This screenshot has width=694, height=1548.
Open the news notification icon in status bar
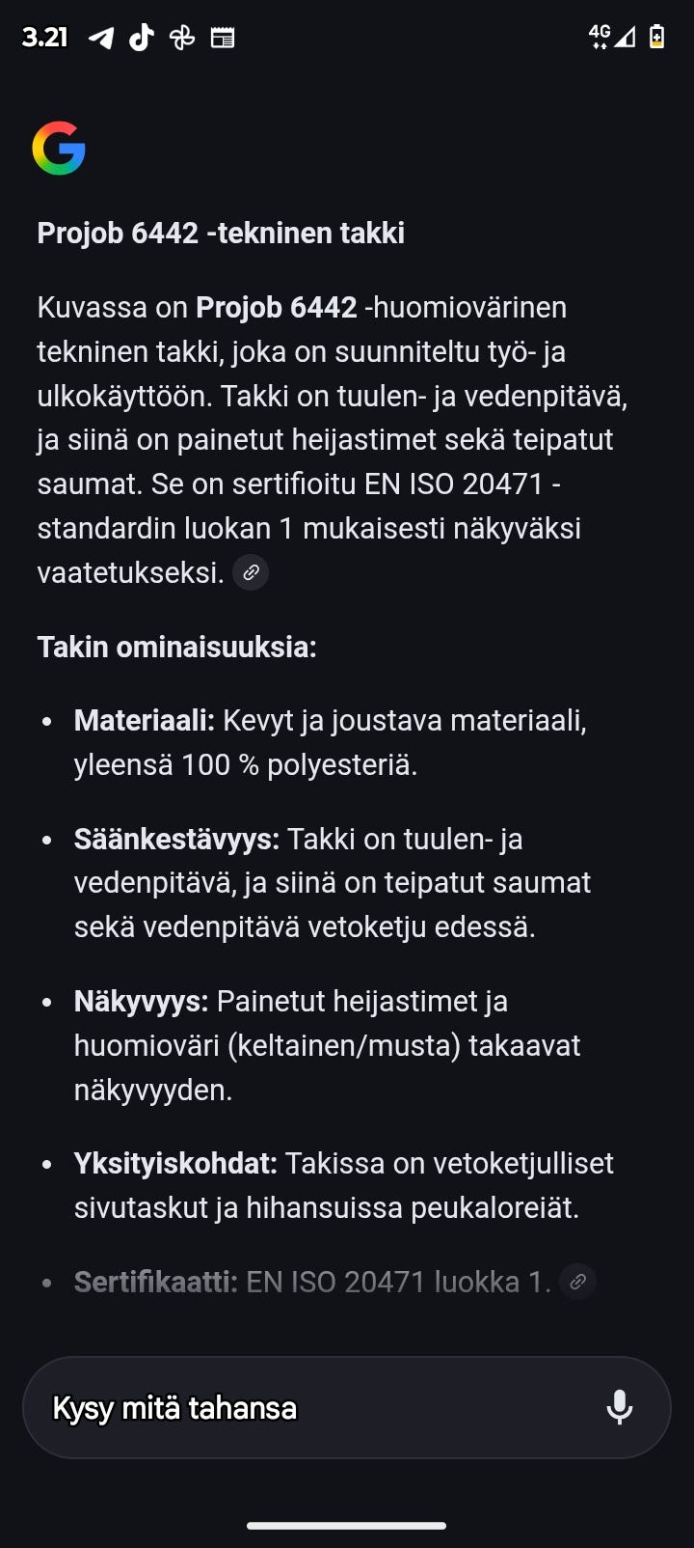click(223, 37)
